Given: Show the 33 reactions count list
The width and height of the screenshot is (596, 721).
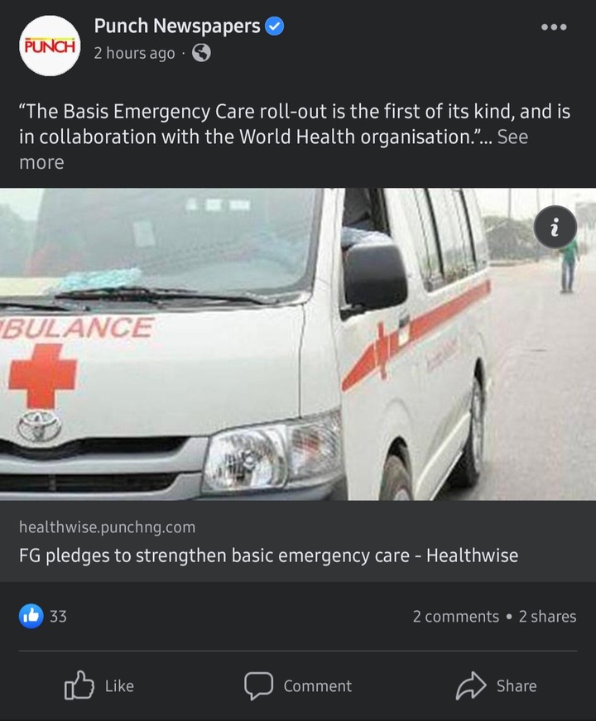Looking at the screenshot, I should coord(58,616).
